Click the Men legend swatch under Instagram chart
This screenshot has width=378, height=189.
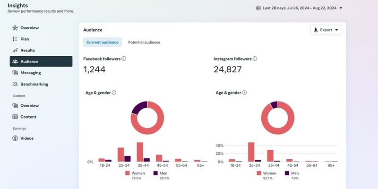(x=287, y=173)
